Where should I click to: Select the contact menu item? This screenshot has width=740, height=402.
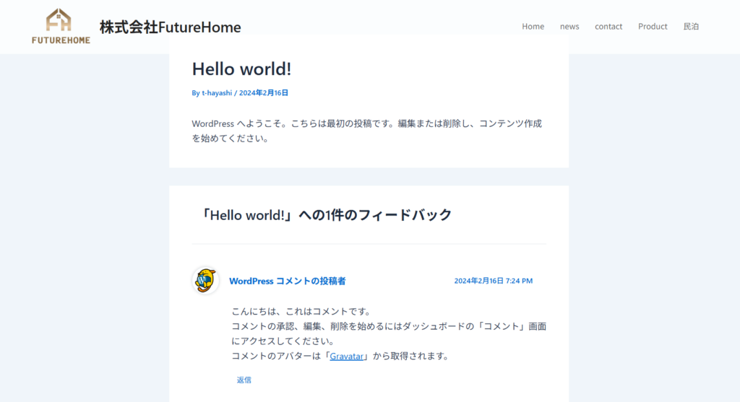pos(608,27)
